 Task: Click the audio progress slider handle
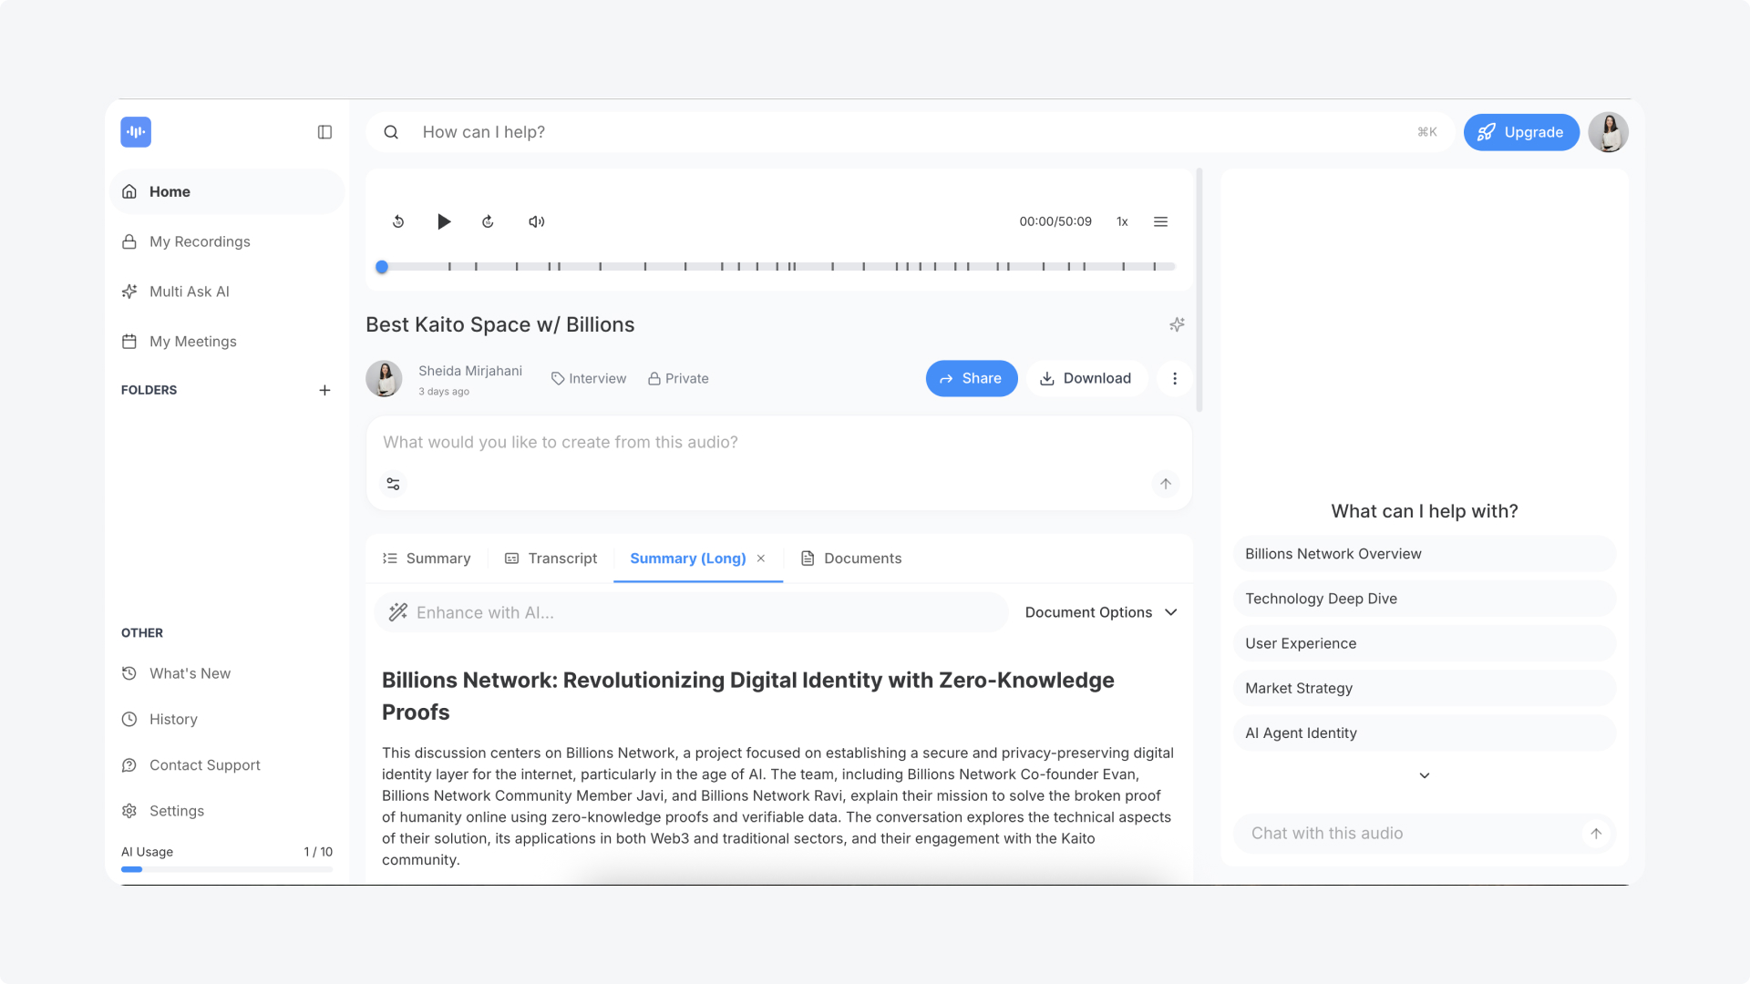[x=382, y=267]
